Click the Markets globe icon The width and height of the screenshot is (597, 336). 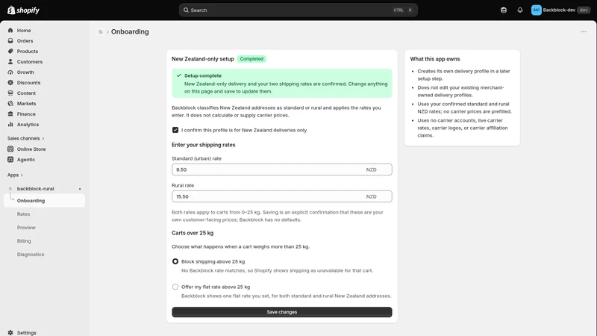point(10,104)
